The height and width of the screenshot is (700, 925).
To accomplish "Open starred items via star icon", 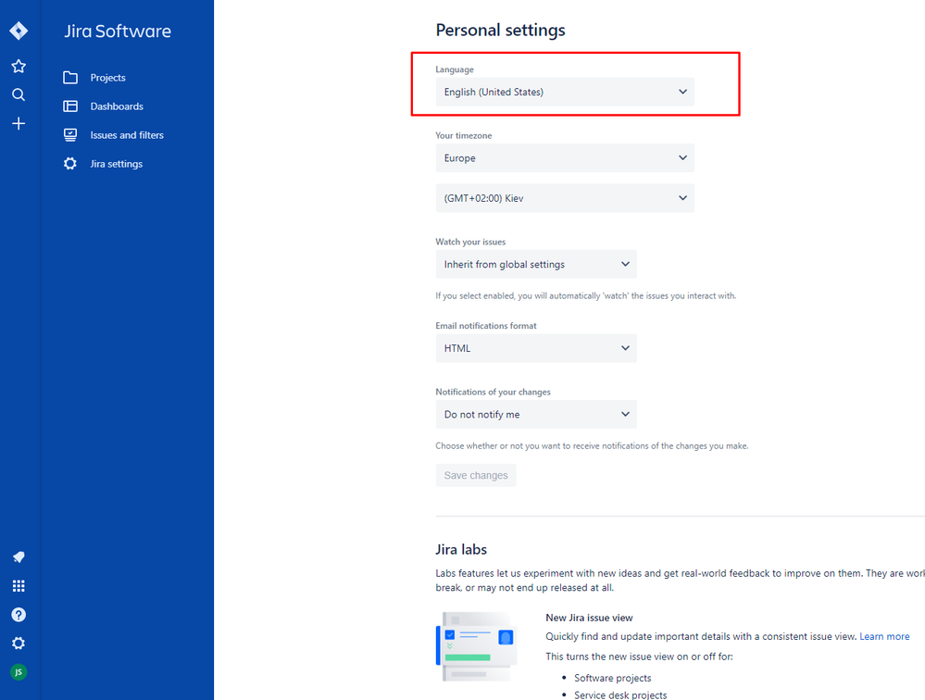I will point(19,66).
